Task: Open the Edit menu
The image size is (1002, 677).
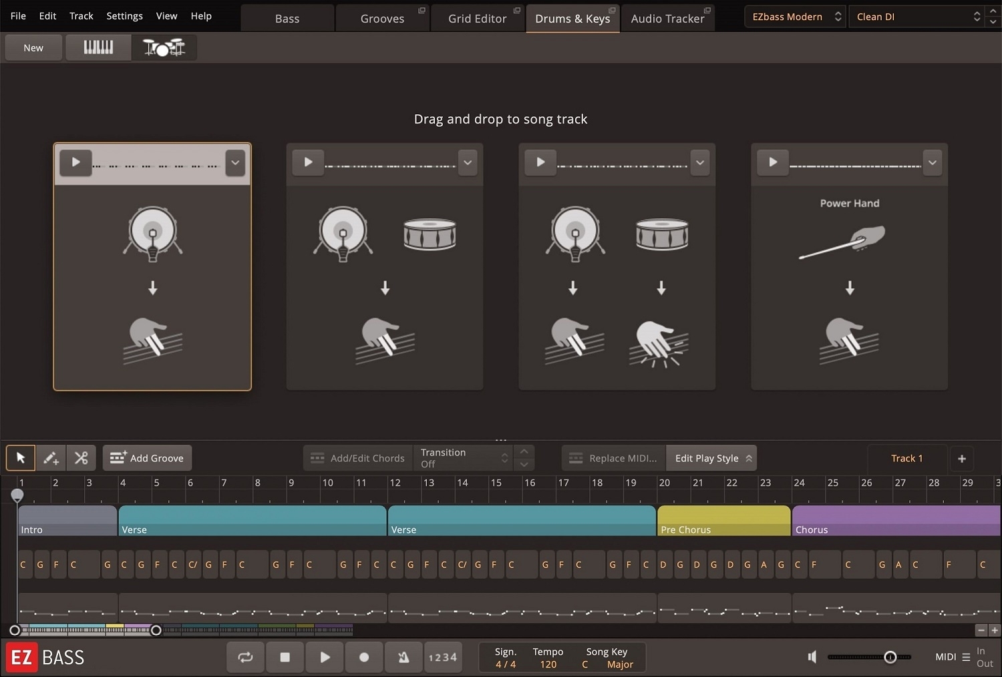Action: pos(47,16)
